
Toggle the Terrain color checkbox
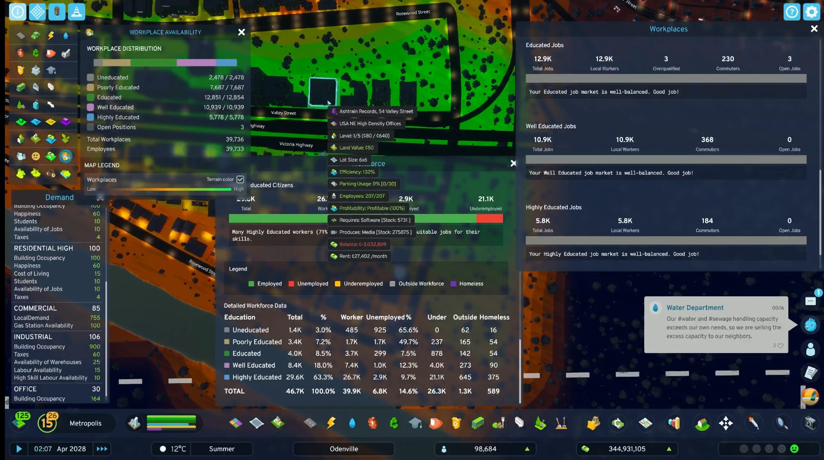coord(240,179)
